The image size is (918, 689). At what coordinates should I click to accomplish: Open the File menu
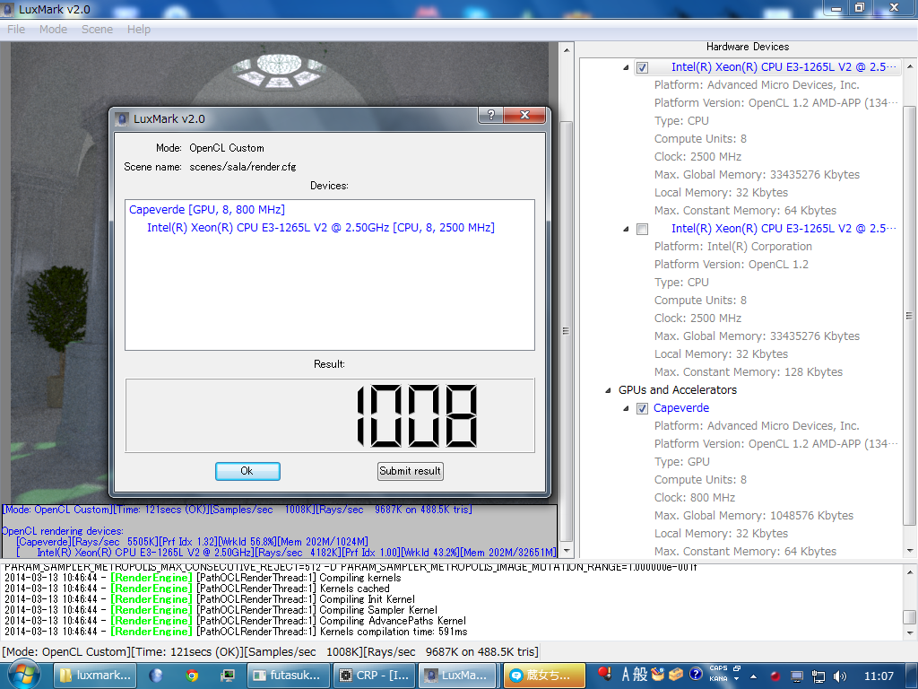point(16,29)
